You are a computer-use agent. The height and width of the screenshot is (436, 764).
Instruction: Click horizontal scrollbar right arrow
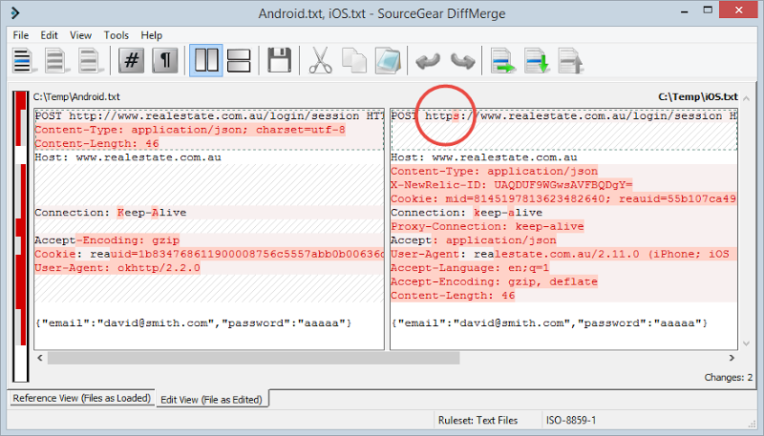tap(732, 358)
